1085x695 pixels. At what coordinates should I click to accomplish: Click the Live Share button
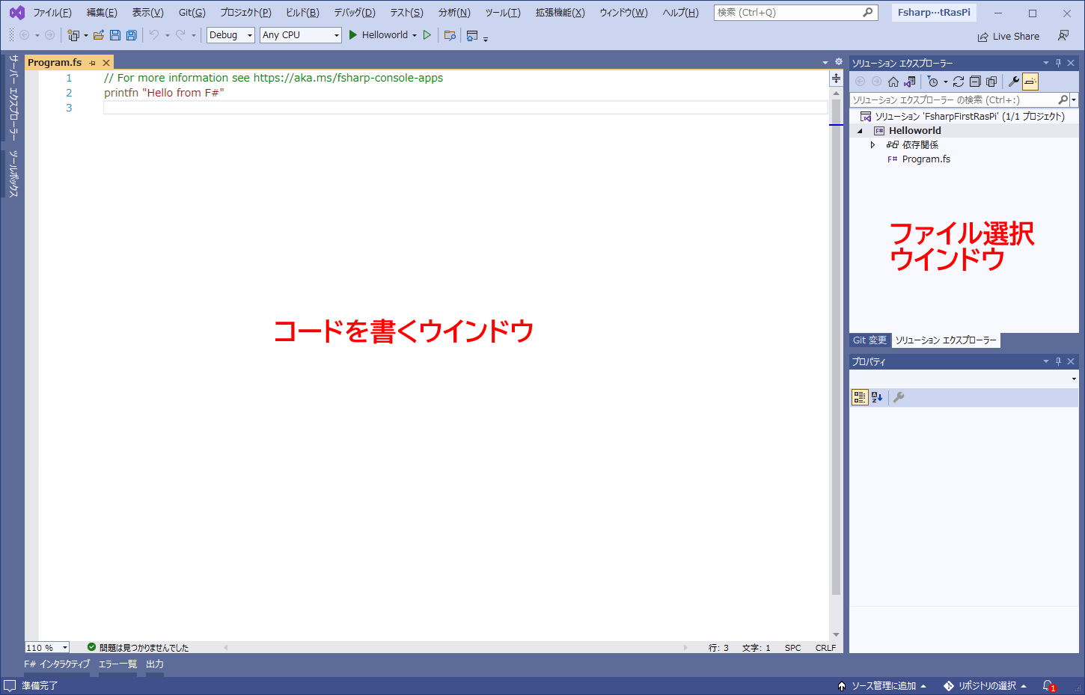coord(1008,36)
